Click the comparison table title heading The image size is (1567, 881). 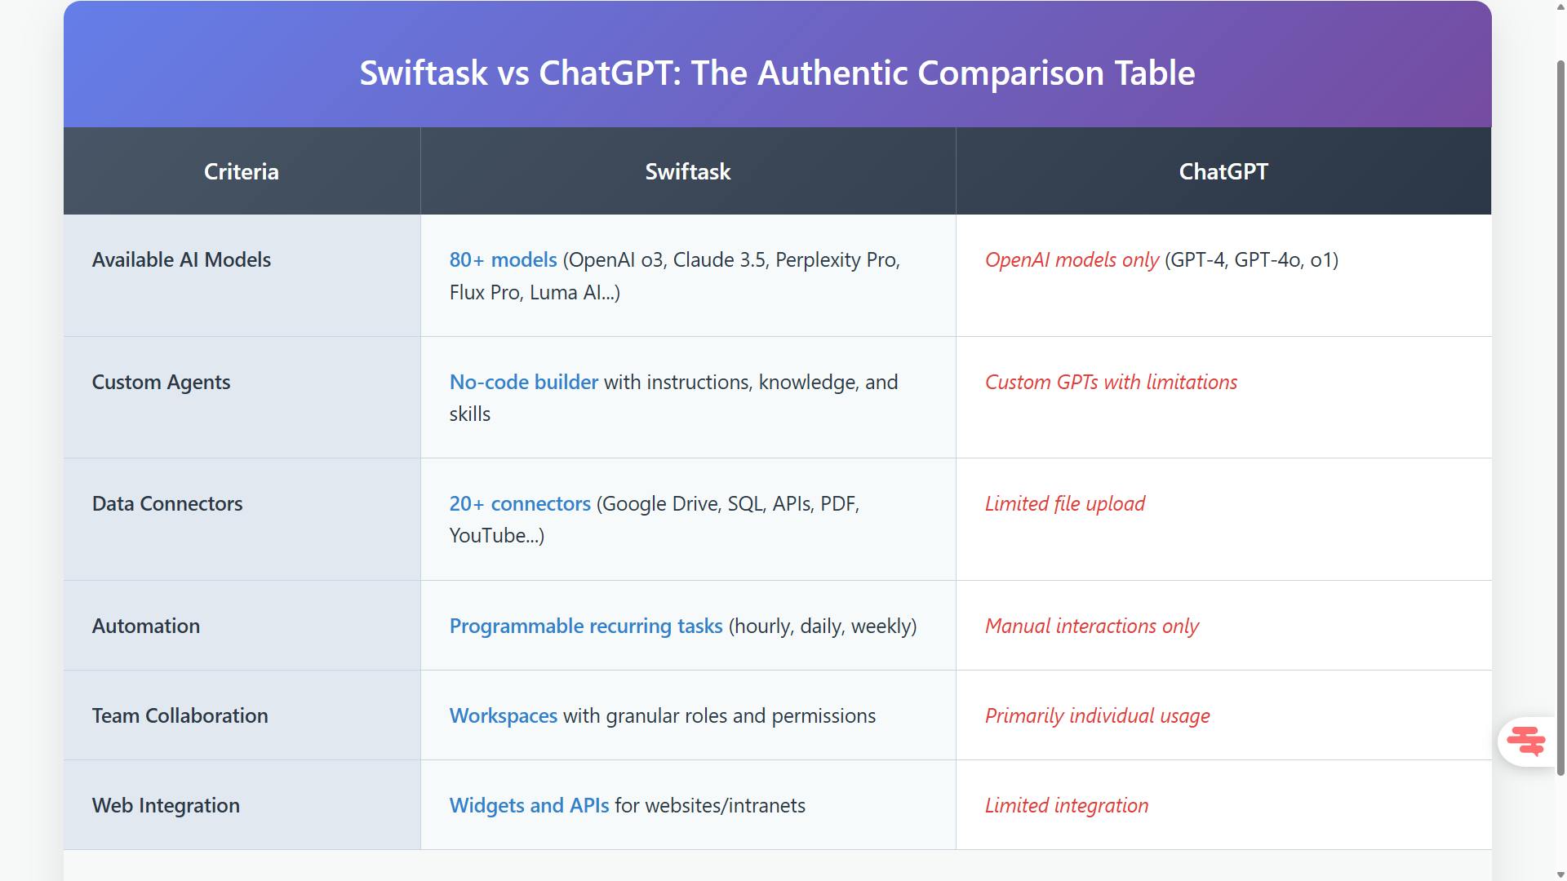click(x=777, y=73)
